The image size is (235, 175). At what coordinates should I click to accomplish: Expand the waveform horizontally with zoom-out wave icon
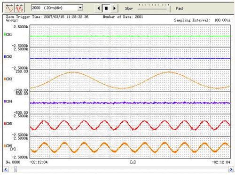(9, 8)
